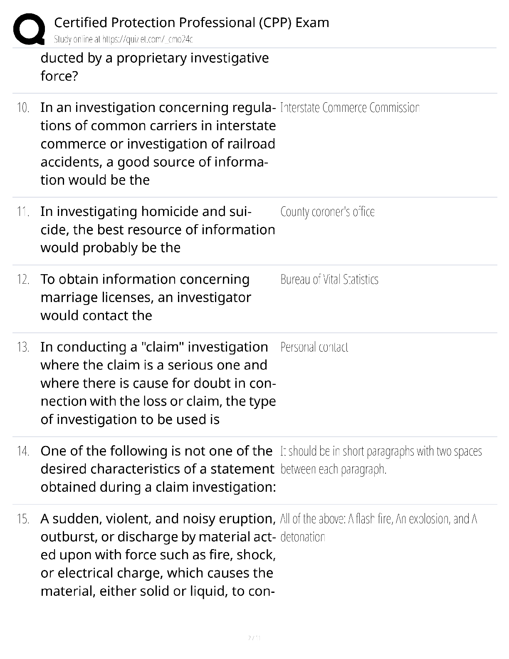The height and width of the screenshot is (659, 509).
Task: Click the page number at bottom
Action: click(x=254, y=638)
